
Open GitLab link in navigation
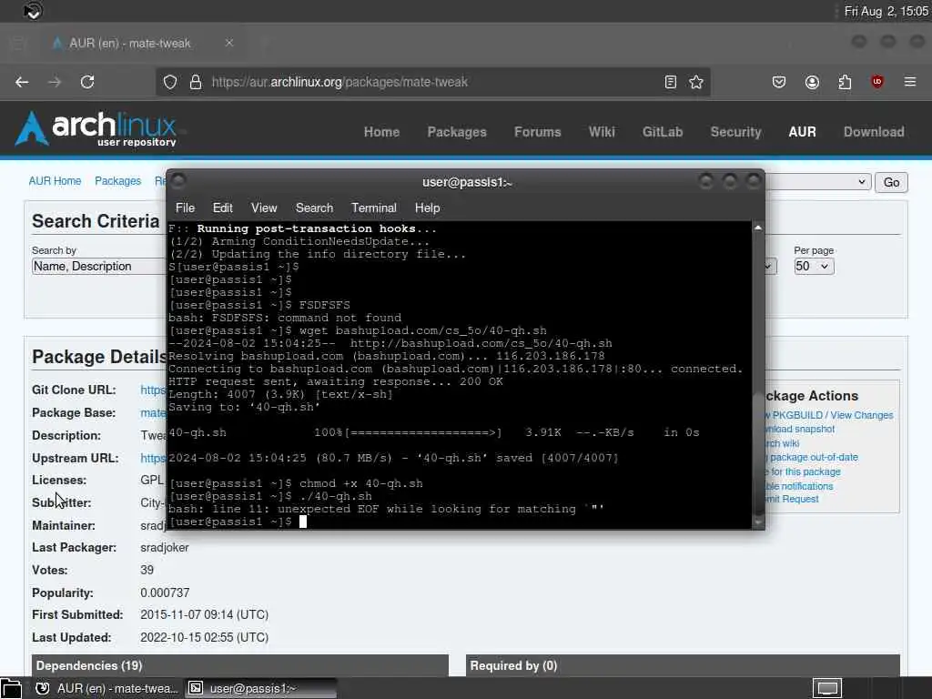663,132
